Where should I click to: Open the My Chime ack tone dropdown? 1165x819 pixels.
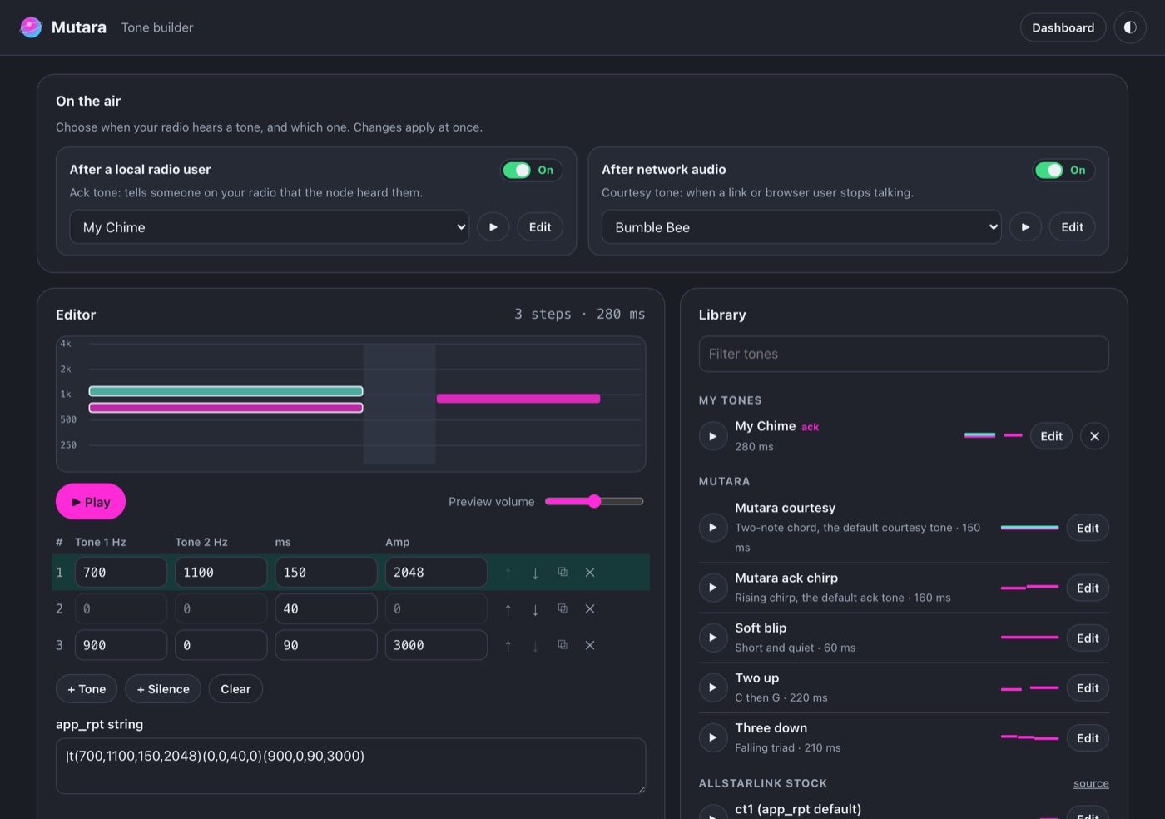(270, 227)
